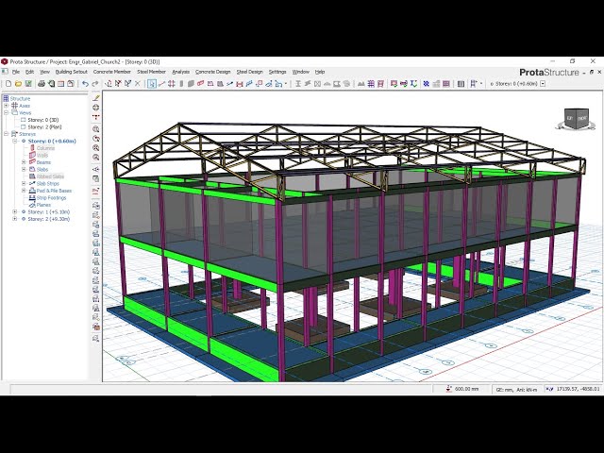Expand Storey: 1 (+5.10m) node
Viewport: 604px width, 453px height.
(x=15, y=211)
